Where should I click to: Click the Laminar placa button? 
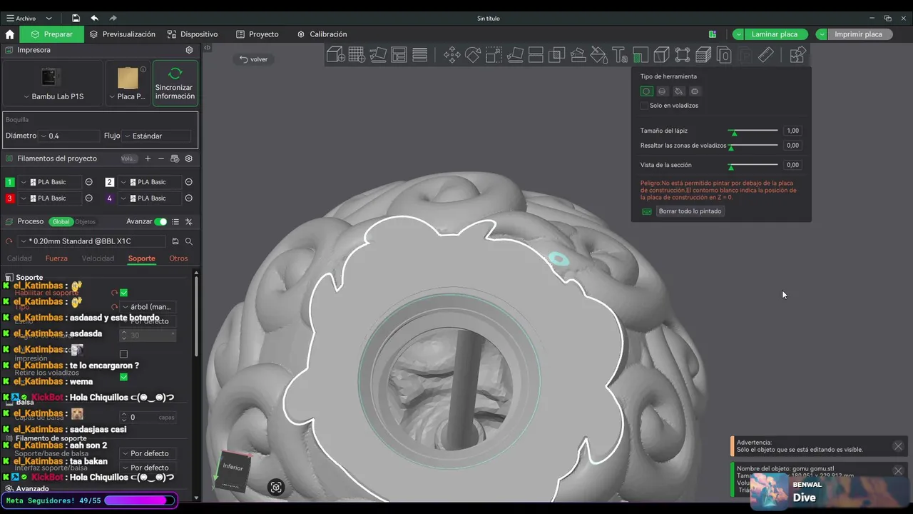coord(775,34)
